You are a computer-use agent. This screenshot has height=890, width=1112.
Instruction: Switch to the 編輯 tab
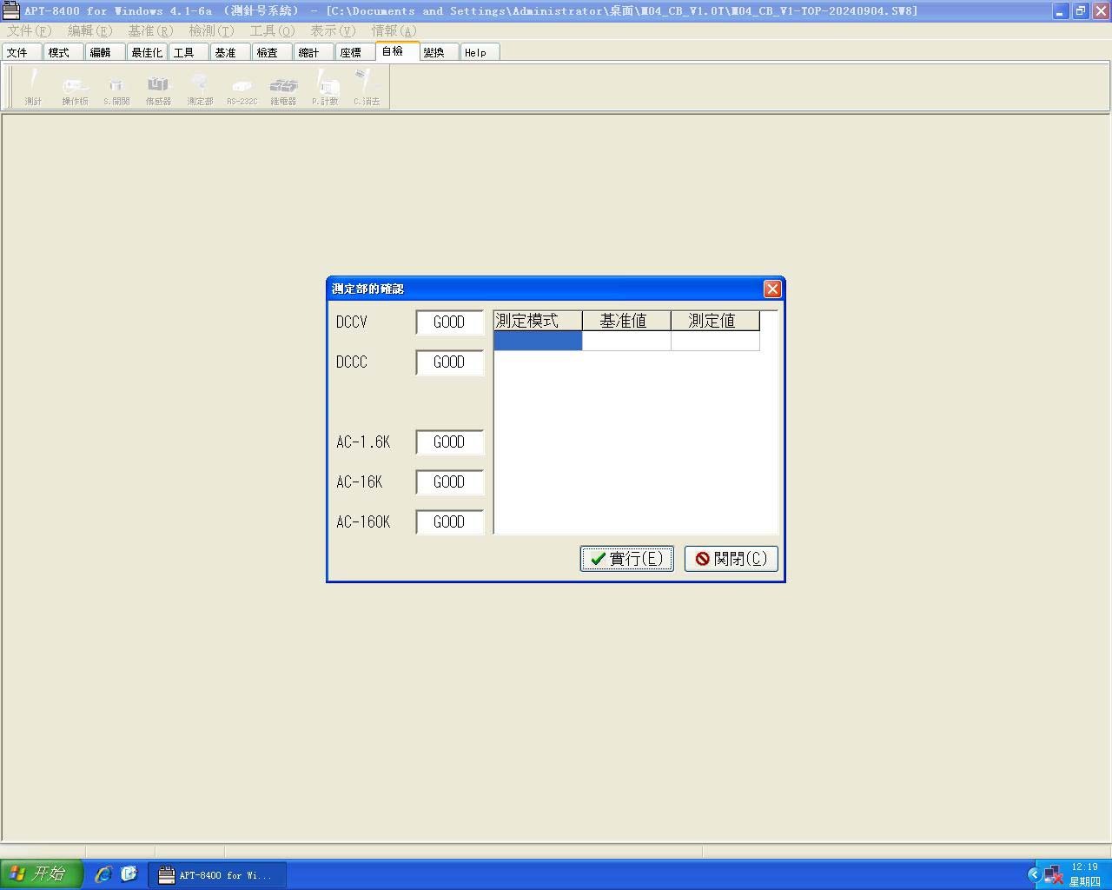click(105, 52)
